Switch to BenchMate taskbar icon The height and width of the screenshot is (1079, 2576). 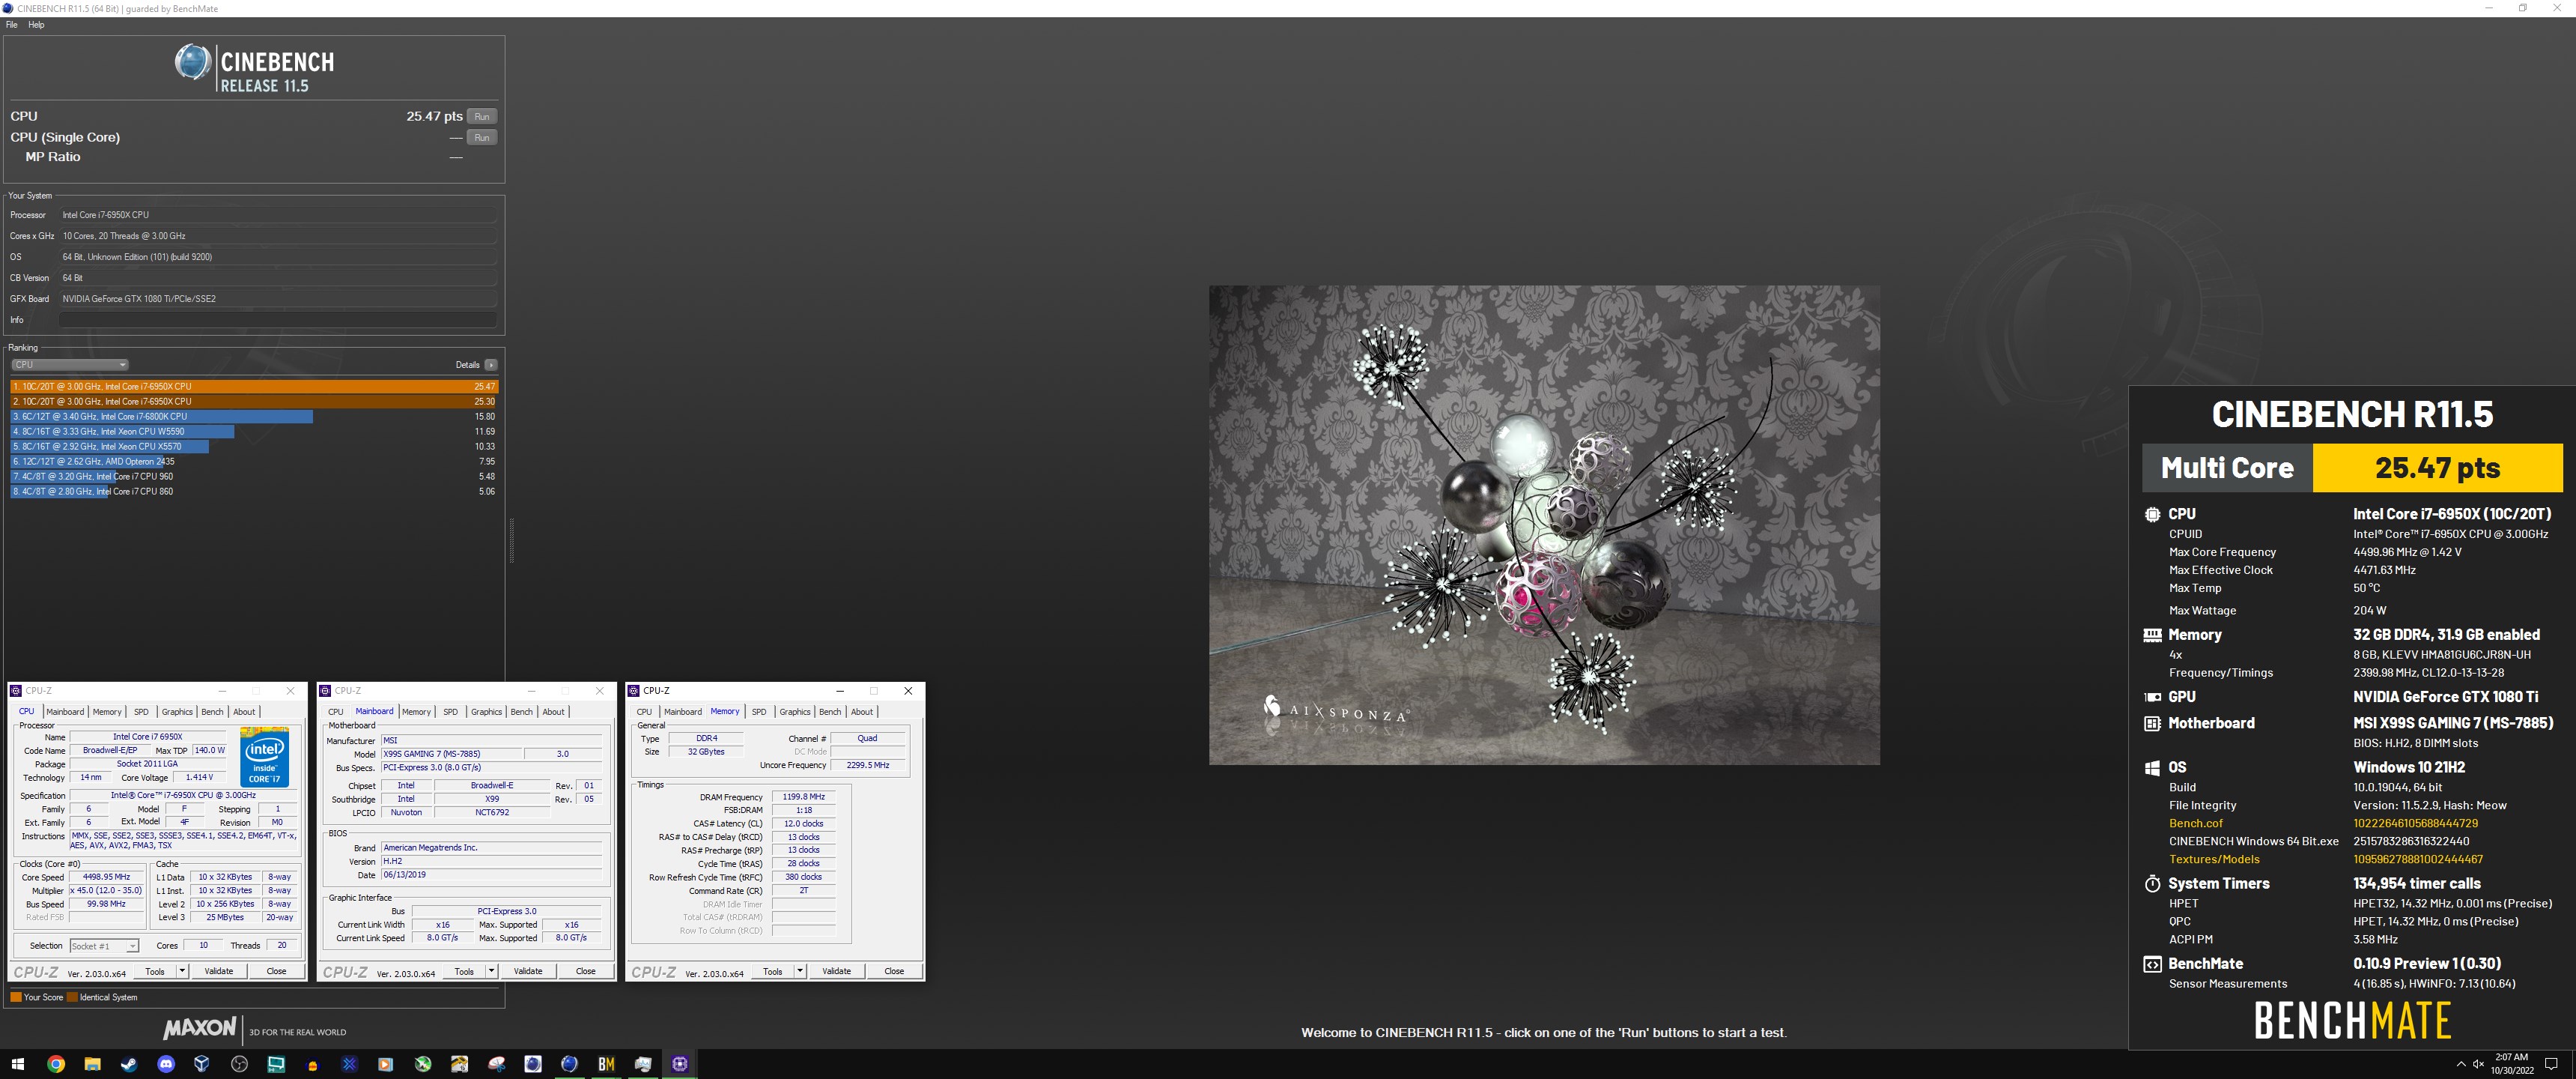[x=606, y=1064]
